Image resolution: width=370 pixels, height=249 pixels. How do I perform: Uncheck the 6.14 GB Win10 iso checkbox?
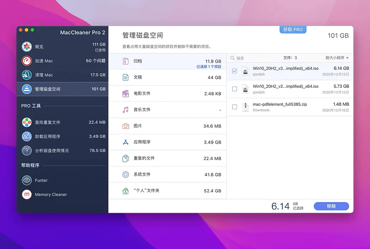(x=234, y=71)
